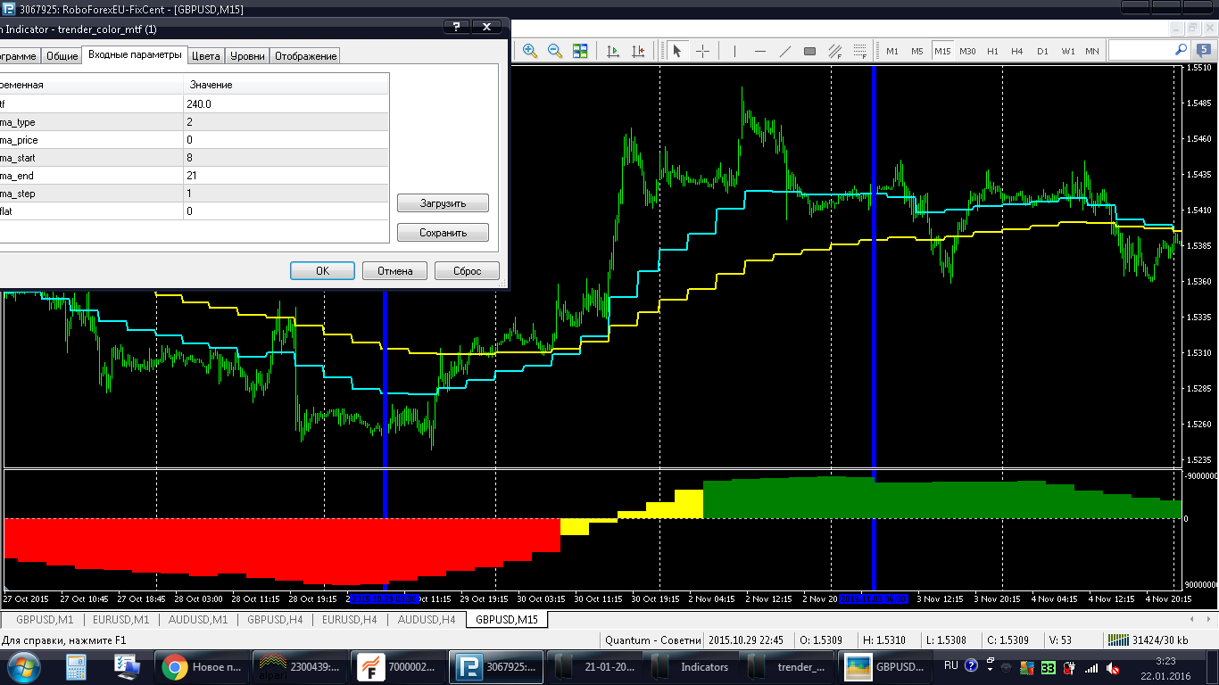Select the ma_end value 21
The height and width of the screenshot is (685, 1219).
point(286,176)
